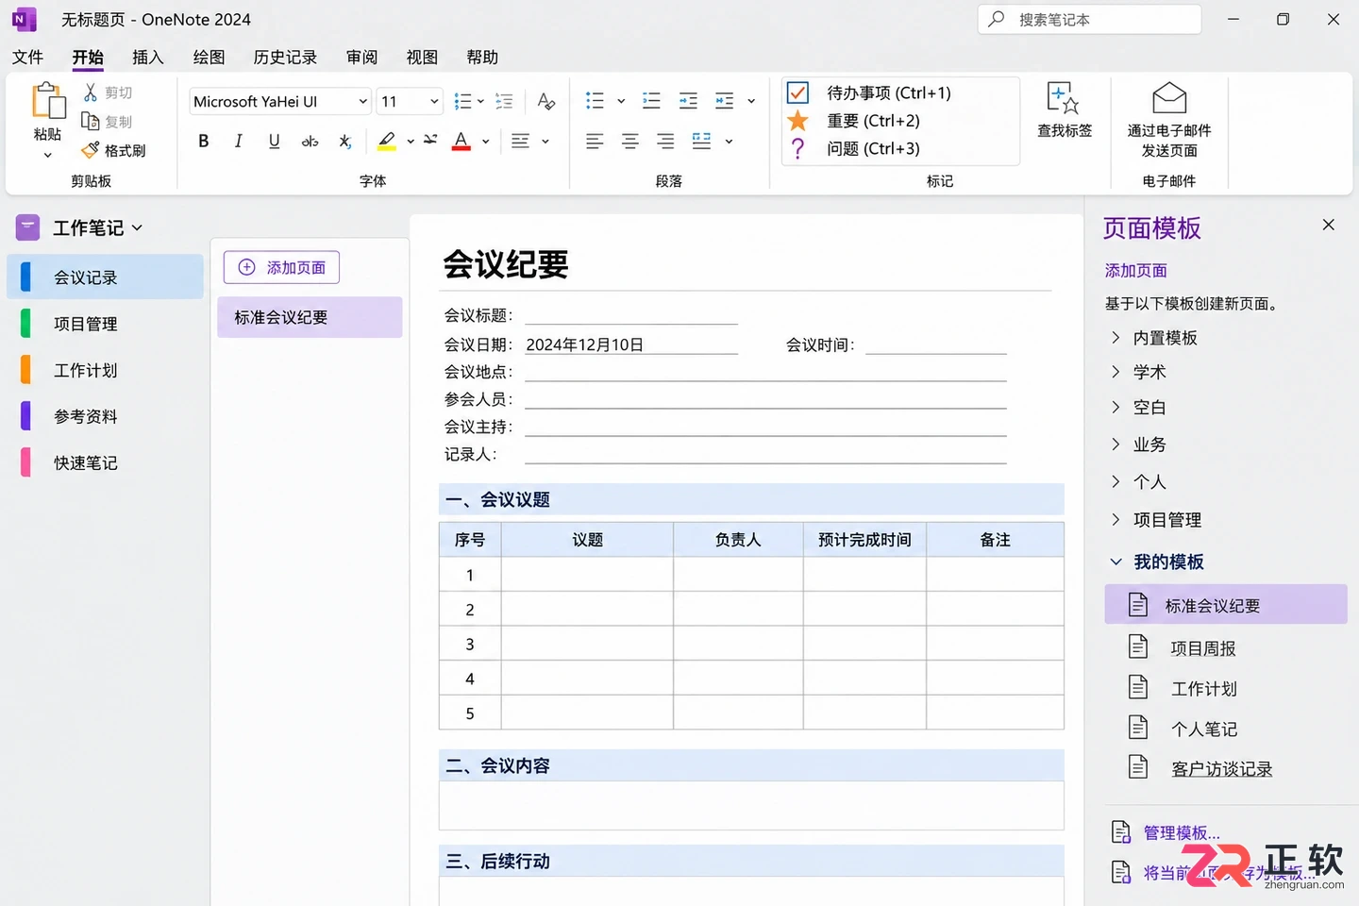Viewport: 1359px width, 906px height.
Task: Open the 审阅 tab
Action: 361,57
